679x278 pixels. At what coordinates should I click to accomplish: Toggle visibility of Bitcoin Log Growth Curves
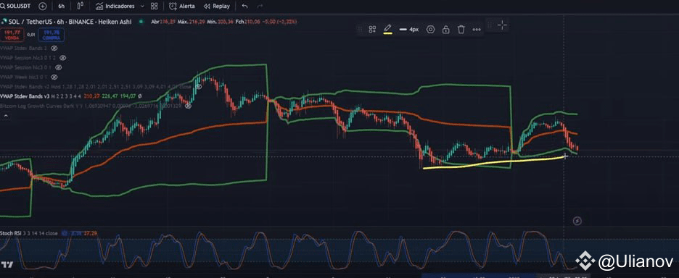pos(188,106)
